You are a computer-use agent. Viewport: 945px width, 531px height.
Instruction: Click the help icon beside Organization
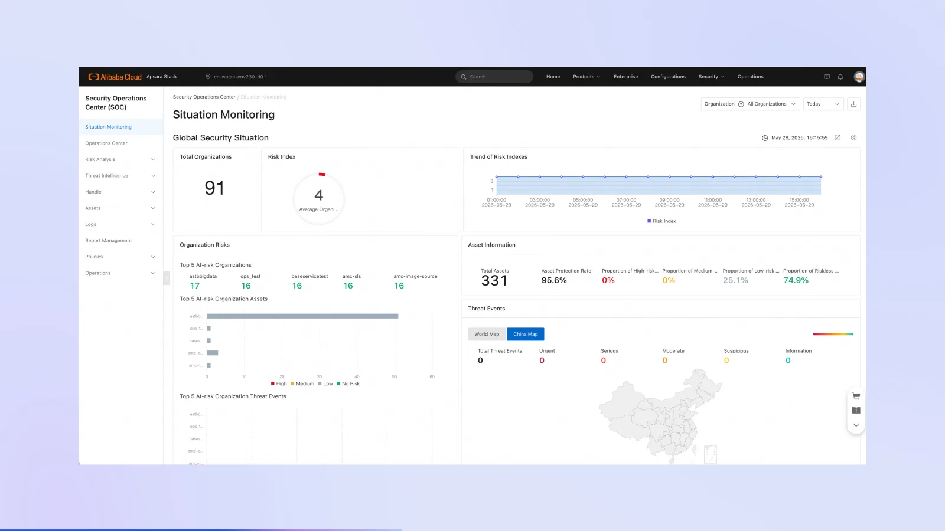[741, 104]
